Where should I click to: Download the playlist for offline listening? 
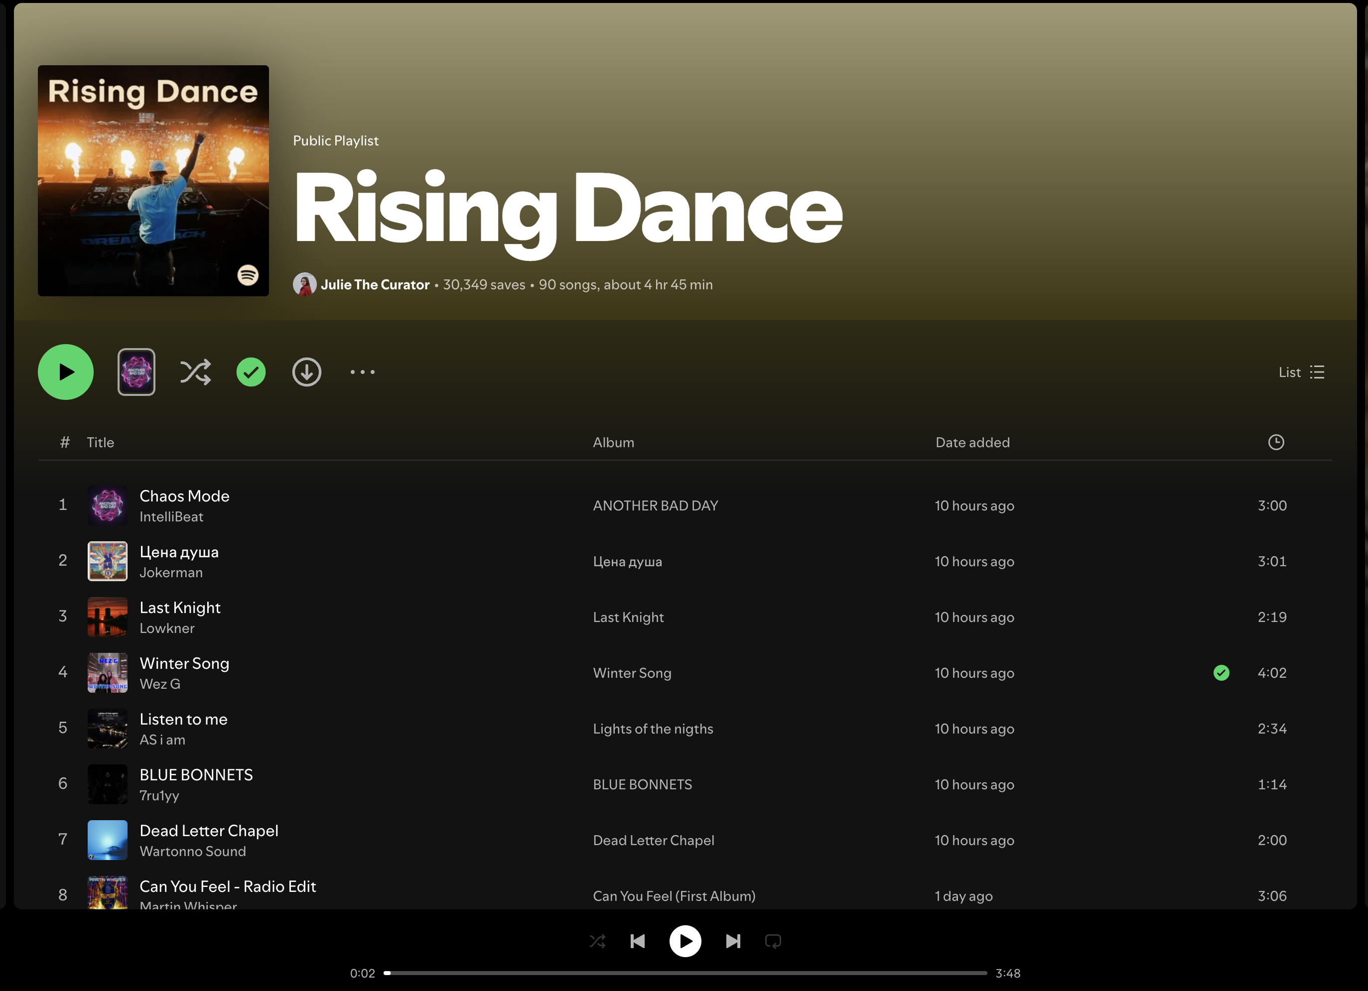[306, 372]
